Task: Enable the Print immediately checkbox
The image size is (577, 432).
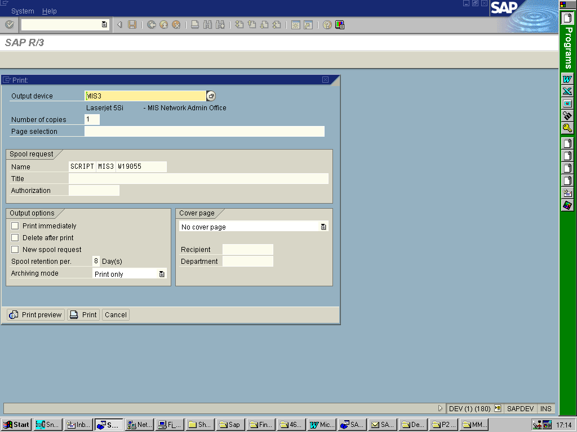Action: click(x=15, y=226)
